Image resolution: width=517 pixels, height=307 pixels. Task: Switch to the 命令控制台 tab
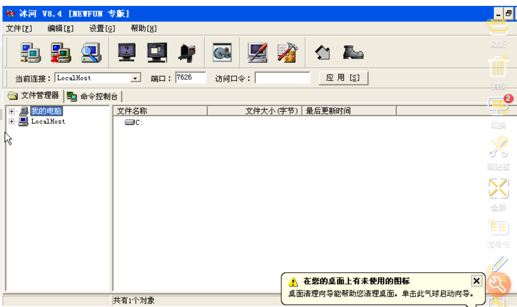(94, 97)
